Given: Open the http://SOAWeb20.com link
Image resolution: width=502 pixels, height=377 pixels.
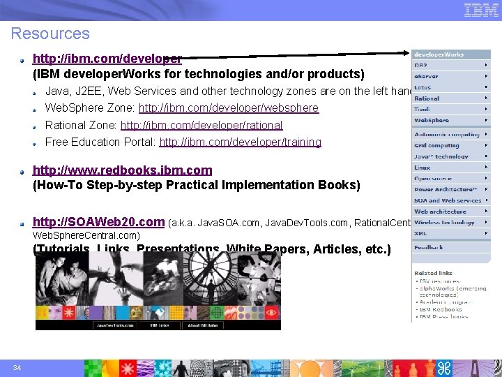Looking at the screenshot, I should (98, 222).
